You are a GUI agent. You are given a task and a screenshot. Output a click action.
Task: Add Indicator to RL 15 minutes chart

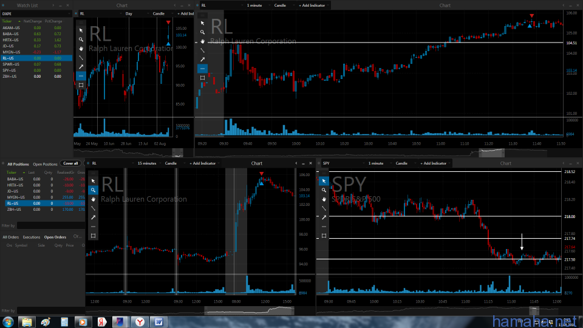pyautogui.click(x=202, y=163)
